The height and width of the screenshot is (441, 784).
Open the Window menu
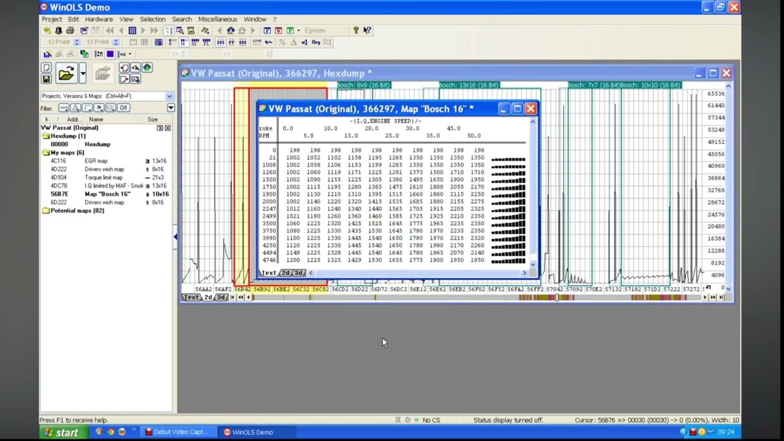point(255,19)
